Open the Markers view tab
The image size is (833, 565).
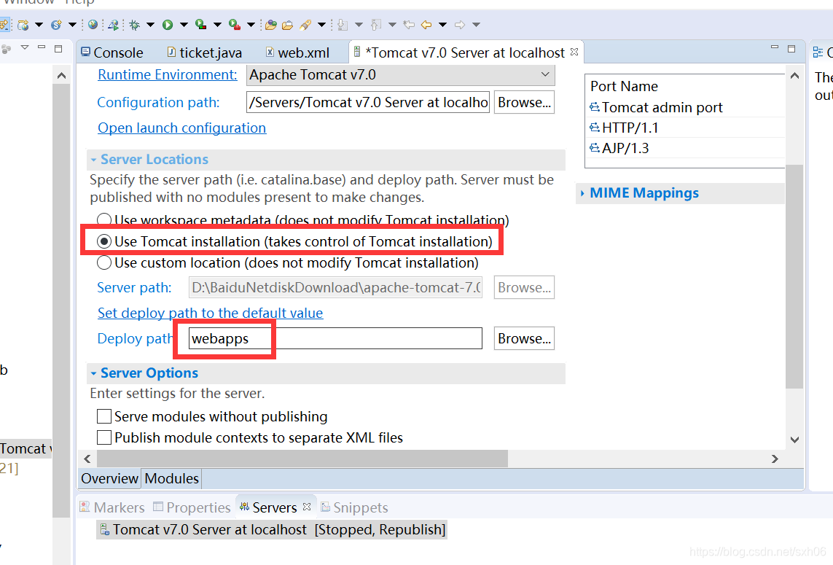point(112,507)
